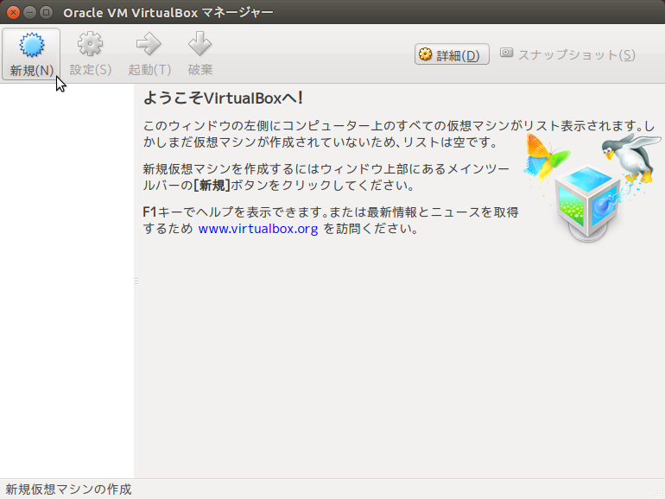This screenshot has width=665, height=499.
Task: Click the window resize grip in the corner
Action: click(x=660, y=493)
